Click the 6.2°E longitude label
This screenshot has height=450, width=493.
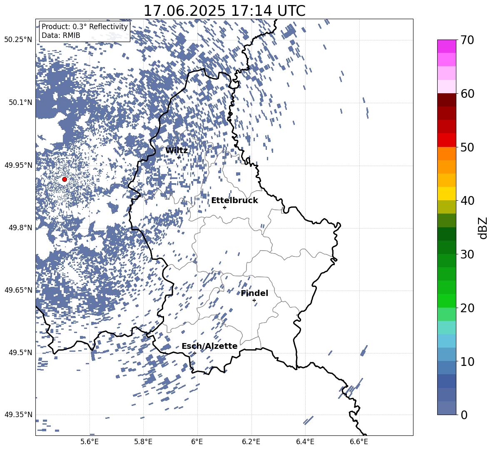[x=251, y=442]
